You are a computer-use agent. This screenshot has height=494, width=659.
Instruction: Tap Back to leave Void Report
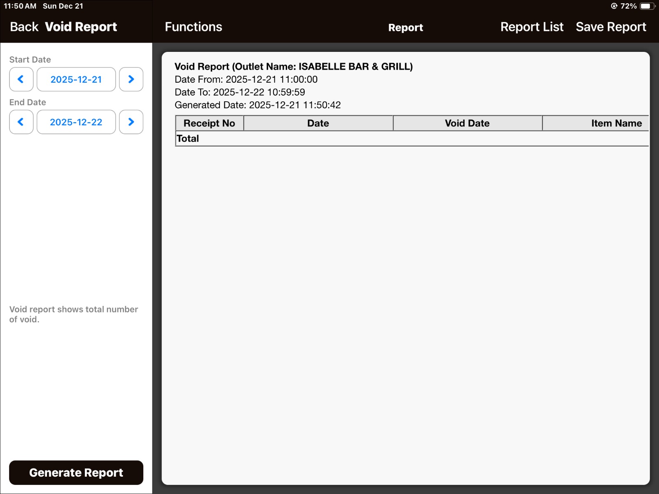click(x=24, y=27)
